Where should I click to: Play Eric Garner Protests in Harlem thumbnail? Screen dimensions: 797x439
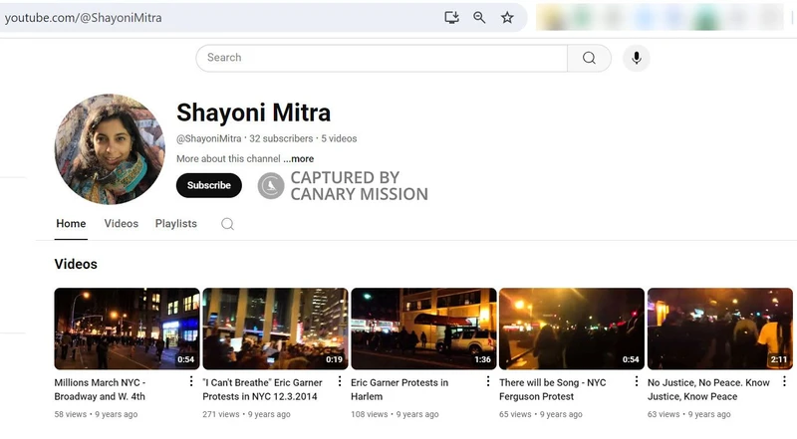(423, 329)
